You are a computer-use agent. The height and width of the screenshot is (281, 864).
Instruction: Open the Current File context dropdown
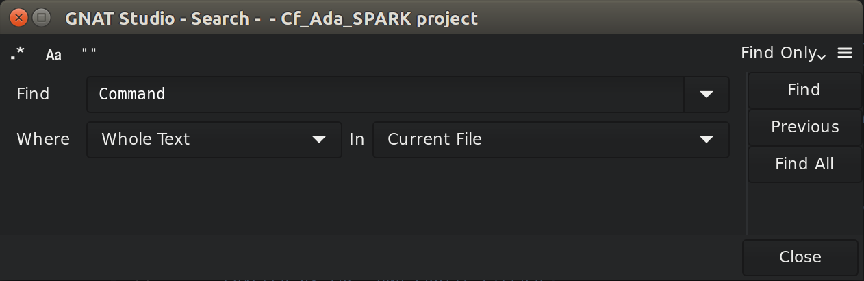[x=551, y=139]
